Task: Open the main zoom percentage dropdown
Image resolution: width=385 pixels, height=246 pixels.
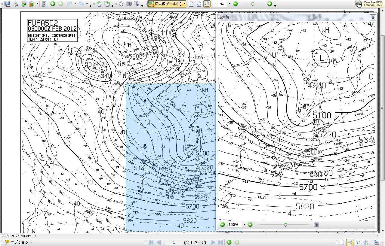Action: pos(229,4)
